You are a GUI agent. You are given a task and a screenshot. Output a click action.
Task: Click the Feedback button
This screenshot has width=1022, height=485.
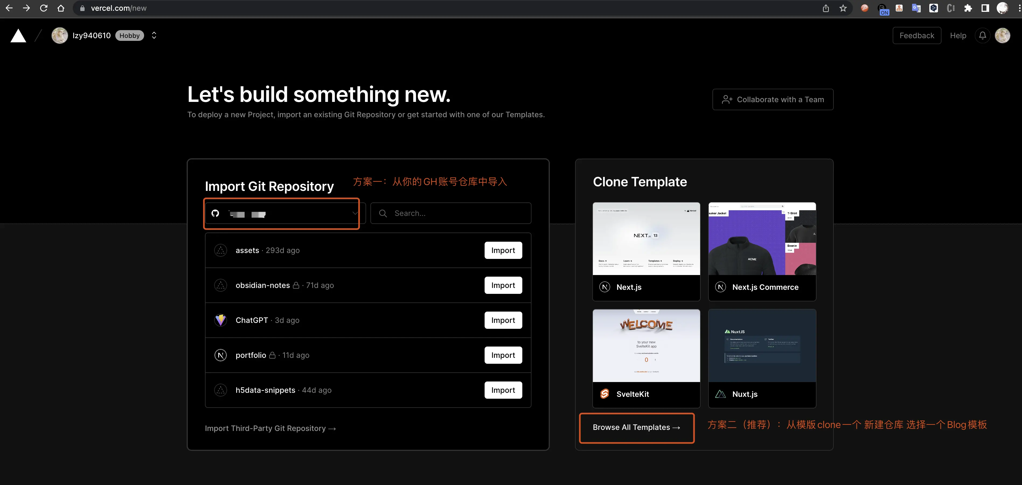click(916, 36)
